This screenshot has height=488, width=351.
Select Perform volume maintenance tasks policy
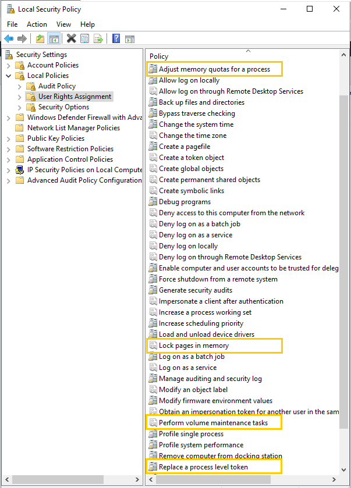click(x=213, y=423)
